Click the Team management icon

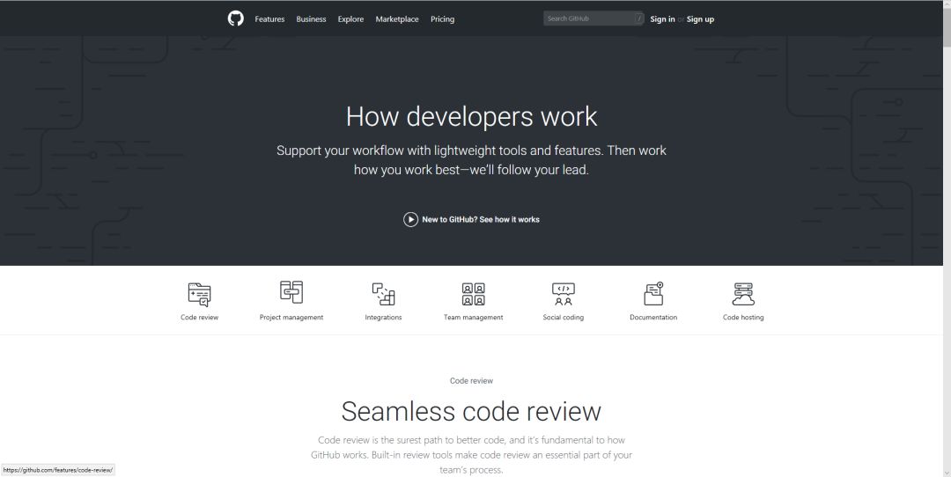click(x=474, y=294)
